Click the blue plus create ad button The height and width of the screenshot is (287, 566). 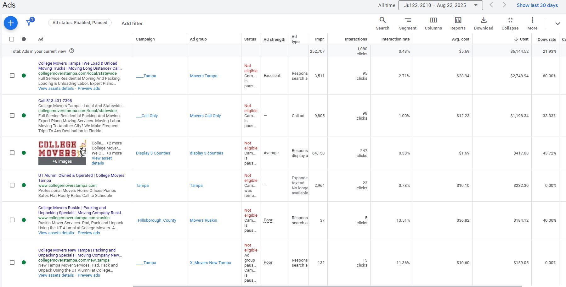click(11, 23)
